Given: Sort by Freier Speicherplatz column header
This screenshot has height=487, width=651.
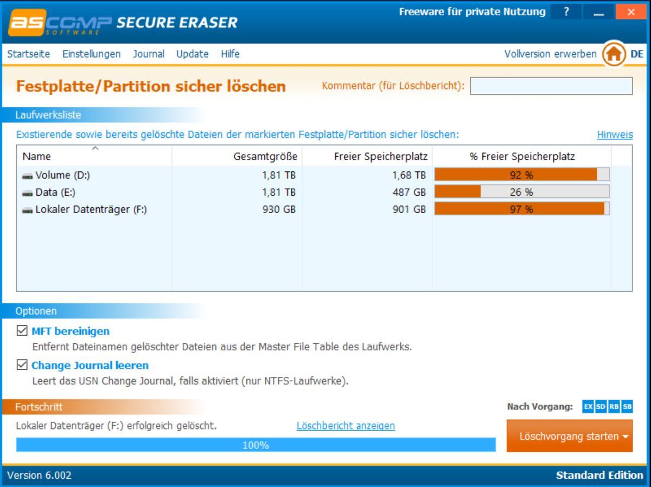Looking at the screenshot, I should 367,156.
